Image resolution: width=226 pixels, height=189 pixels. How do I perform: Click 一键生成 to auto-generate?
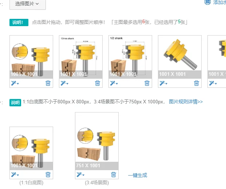tap(138, 175)
